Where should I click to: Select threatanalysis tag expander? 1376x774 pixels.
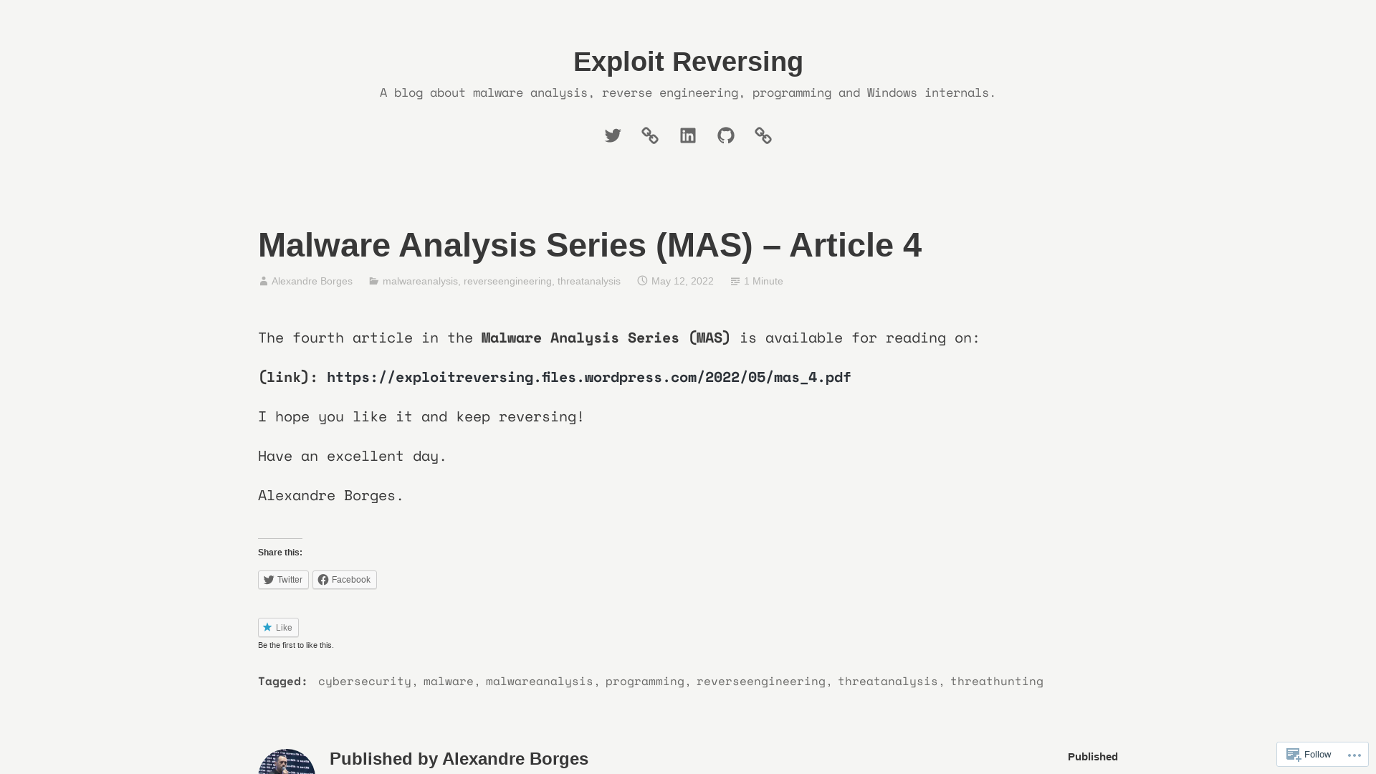tap(887, 680)
